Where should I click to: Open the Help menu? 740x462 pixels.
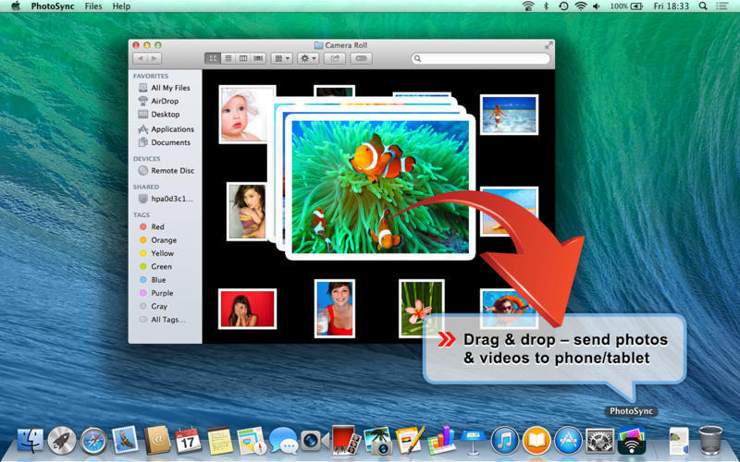(x=121, y=6)
